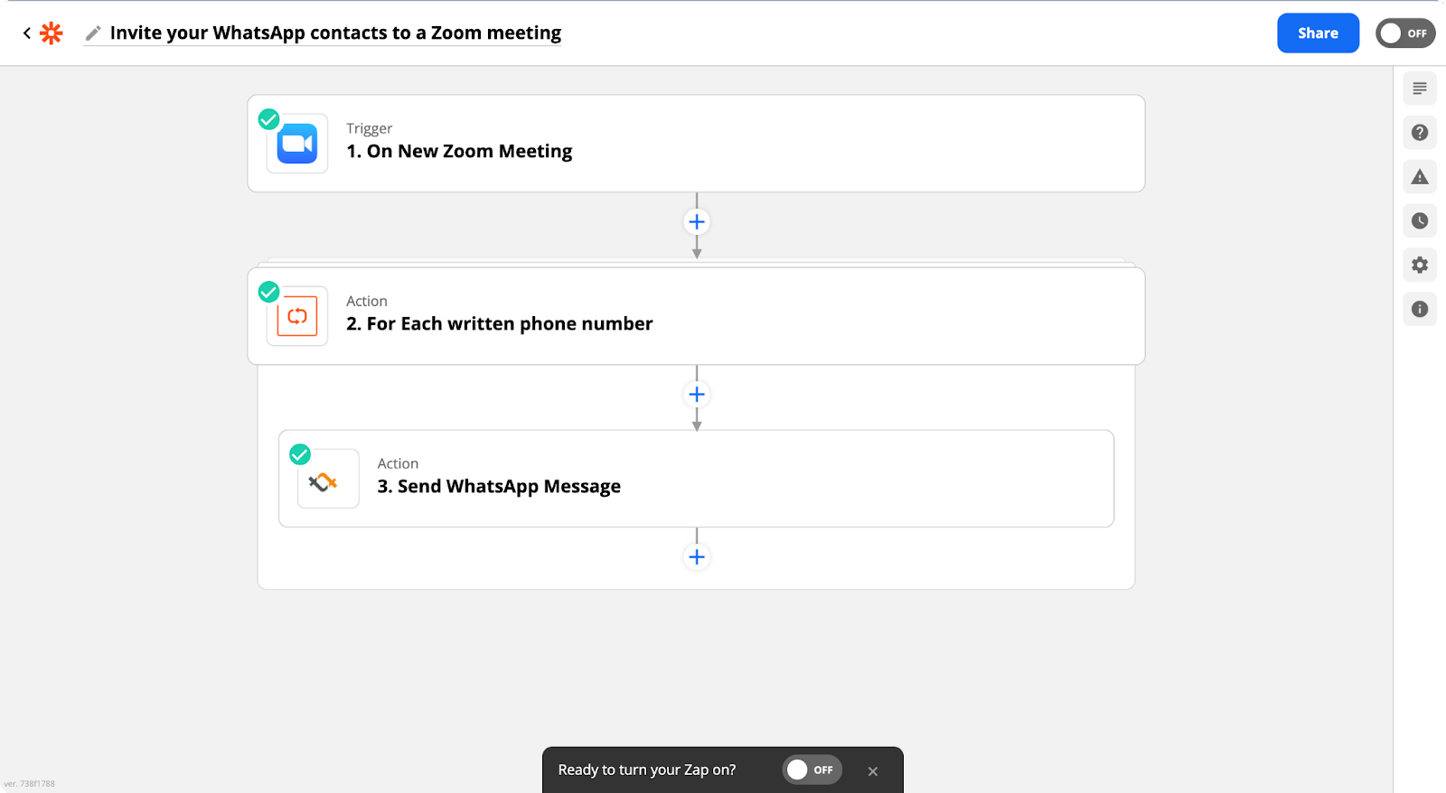Open step 2 For Each written phone number
Image resolution: width=1446 pixels, height=793 pixels.
click(696, 316)
